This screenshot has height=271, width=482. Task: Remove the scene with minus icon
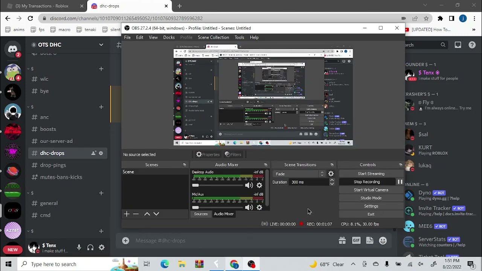click(136, 214)
